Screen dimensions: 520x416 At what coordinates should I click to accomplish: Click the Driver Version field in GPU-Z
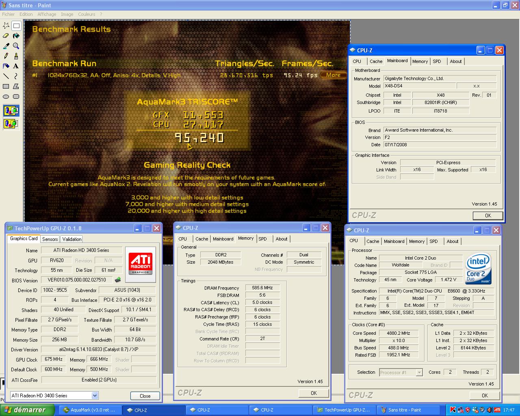99,349
